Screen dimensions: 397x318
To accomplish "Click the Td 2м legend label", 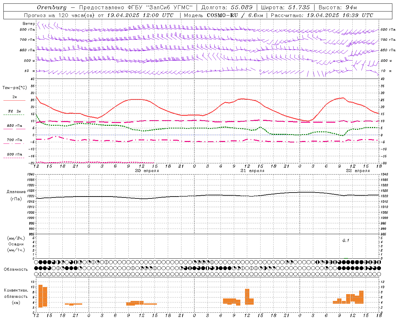I will click(x=14, y=111).
